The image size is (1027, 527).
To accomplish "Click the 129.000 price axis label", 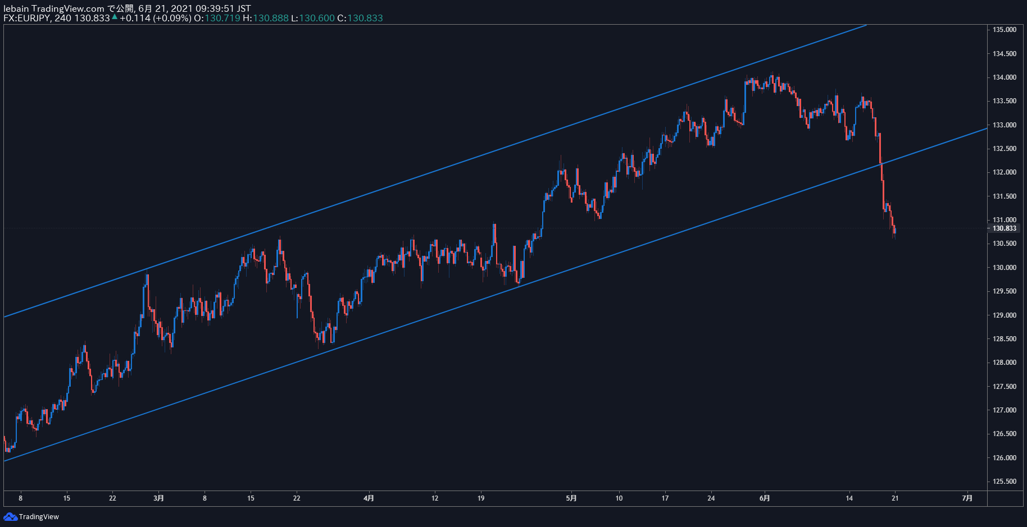I will click(x=1005, y=315).
